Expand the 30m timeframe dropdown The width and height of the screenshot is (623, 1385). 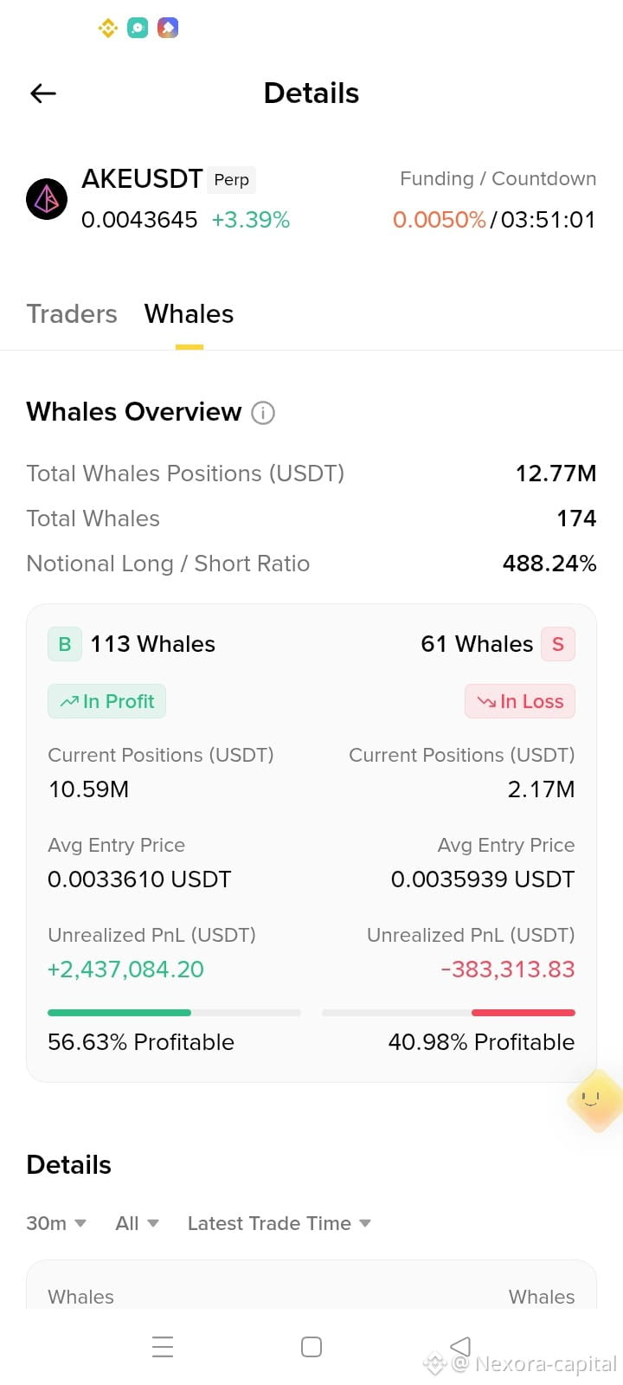(56, 1223)
